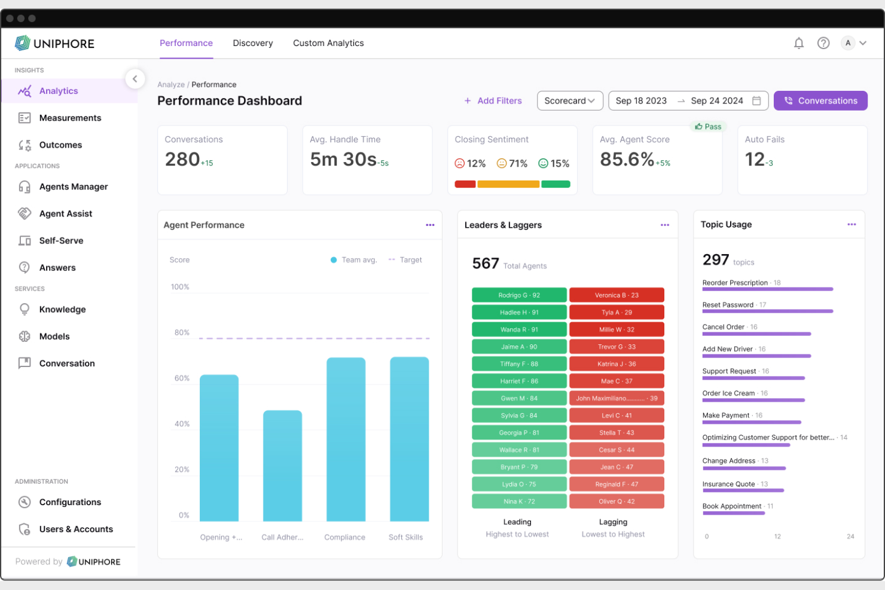Screen dimensions: 885x590
Task: Open the Analytics insights panel
Action: pyautogui.click(x=58, y=90)
